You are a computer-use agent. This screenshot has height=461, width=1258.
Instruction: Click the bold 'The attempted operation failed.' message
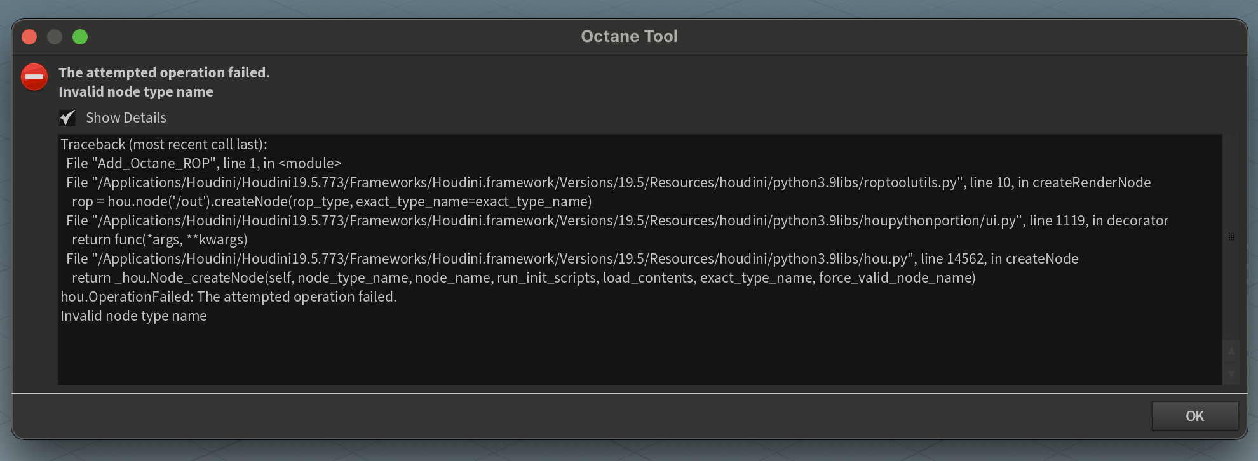(x=164, y=72)
